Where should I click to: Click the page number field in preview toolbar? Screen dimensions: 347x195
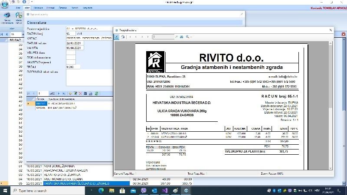click(164, 37)
